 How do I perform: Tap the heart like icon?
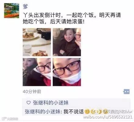click(x=29, y=103)
